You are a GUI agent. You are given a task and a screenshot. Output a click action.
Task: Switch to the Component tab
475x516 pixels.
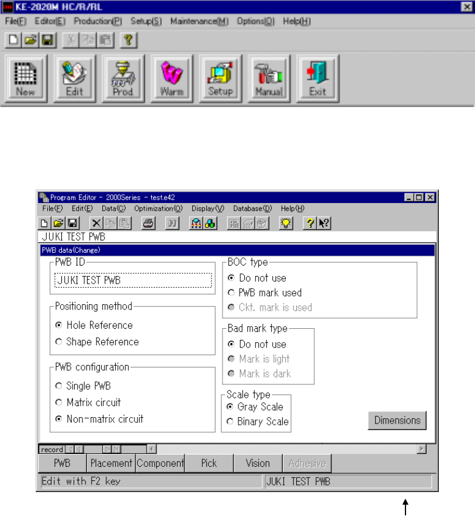(x=160, y=463)
